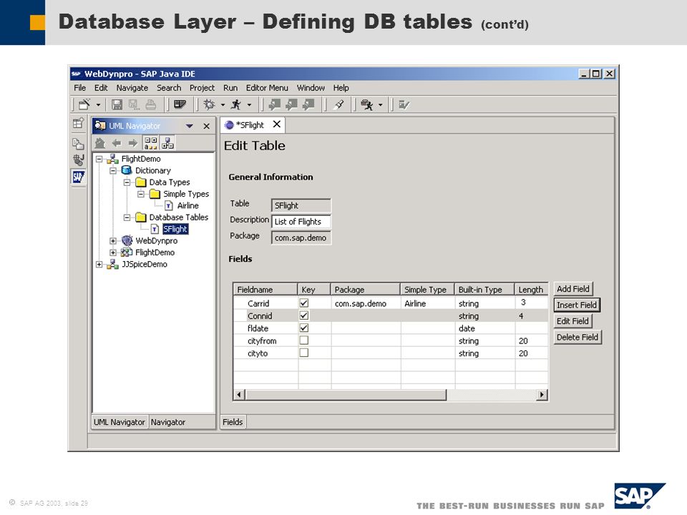Open the File menu
The width and height of the screenshot is (687, 515).
(x=79, y=87)
